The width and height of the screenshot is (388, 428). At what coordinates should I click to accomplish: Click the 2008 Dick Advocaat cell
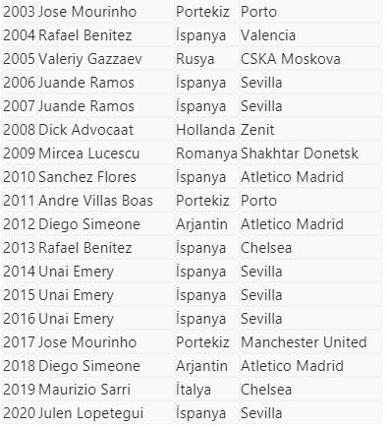(69, 130)
